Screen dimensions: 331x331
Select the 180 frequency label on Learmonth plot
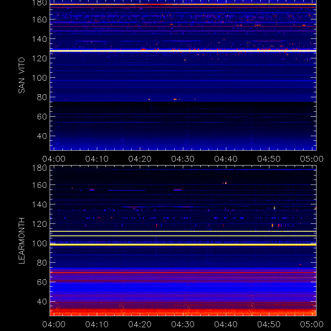39,168
